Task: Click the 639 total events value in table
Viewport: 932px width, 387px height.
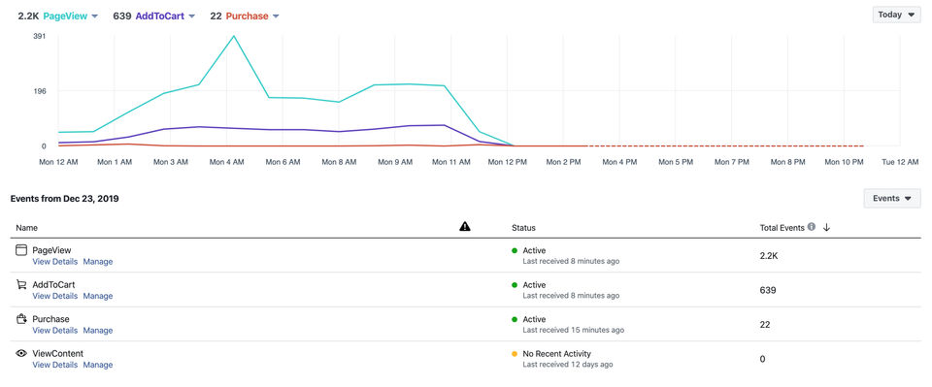Action: click(x=767, y=290)
